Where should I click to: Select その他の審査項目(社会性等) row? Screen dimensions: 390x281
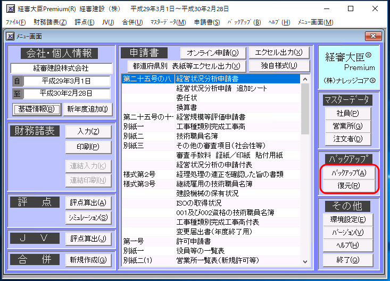(x=211, y=146)
